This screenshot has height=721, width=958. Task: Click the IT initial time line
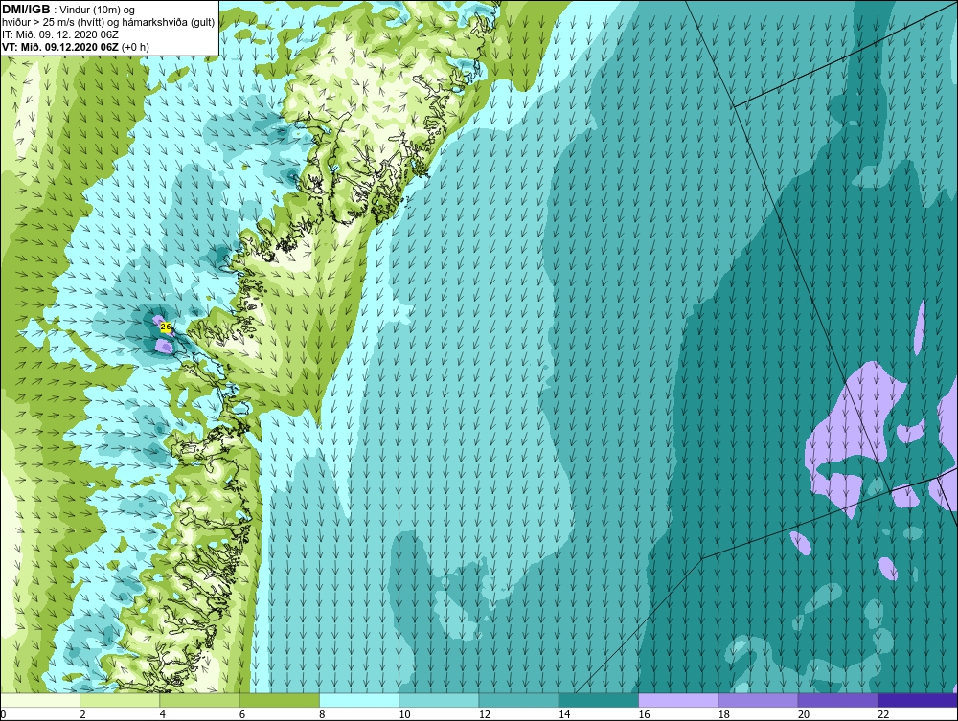[x=59, y=34]
